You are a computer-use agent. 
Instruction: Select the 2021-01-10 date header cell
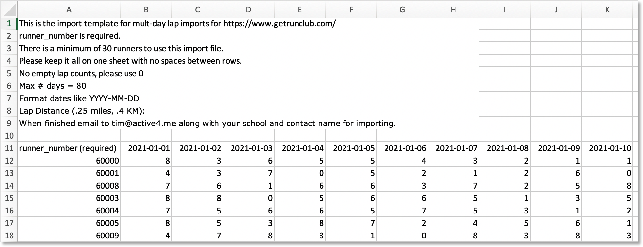point(607,148)
